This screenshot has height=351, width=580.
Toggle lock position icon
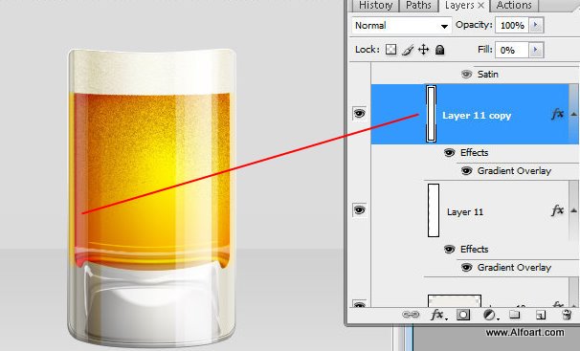pos(424,50)
